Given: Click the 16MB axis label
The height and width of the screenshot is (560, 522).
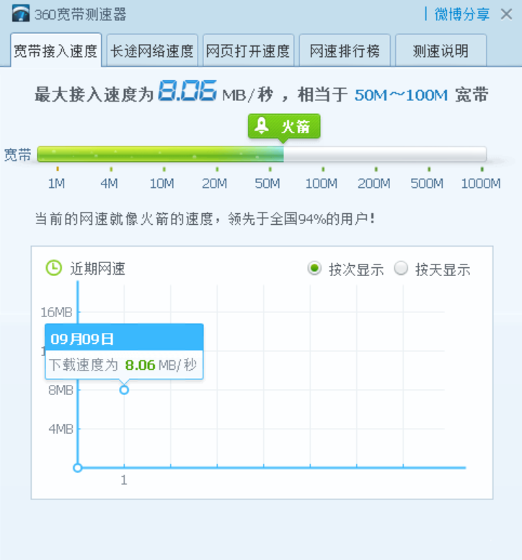Looking at the screenshot, I should 56,312.
